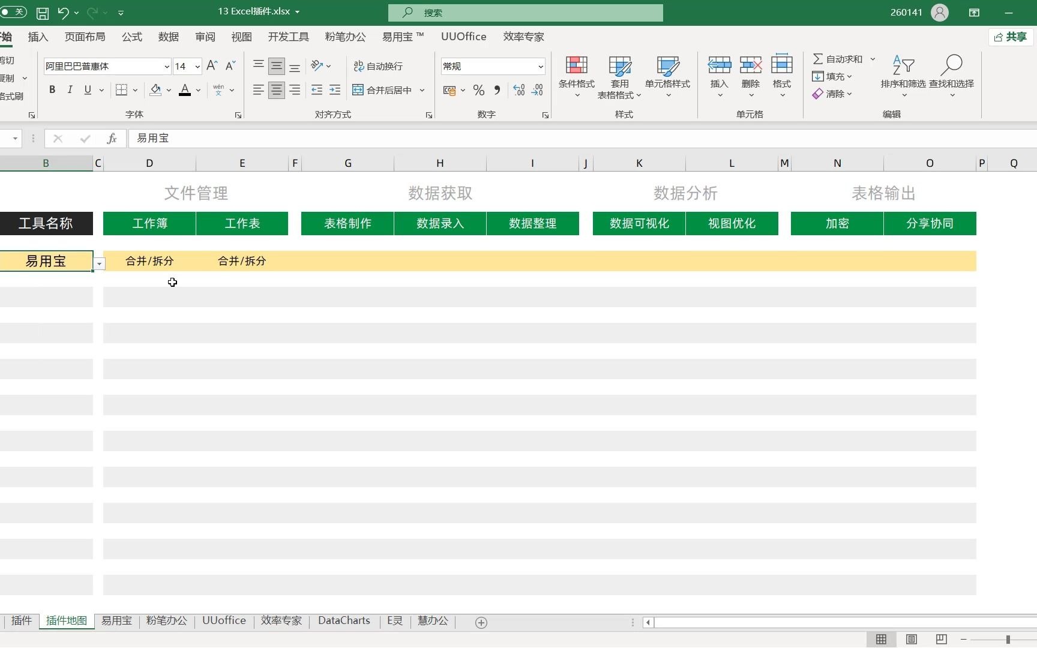Viewport: 1037px width, 648px height.
Task: Open the 数据 ribbon tab
Action: pos(169,37)
